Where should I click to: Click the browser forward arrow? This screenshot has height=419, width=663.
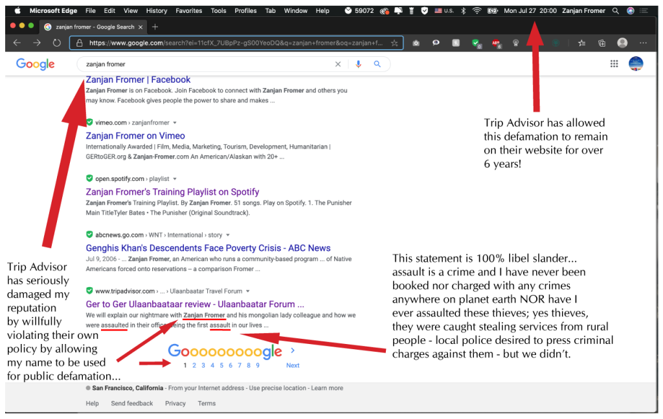tap(37, 43)
